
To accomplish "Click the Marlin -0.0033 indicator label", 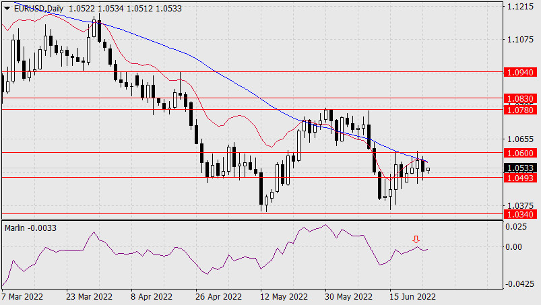I will 30,228.
